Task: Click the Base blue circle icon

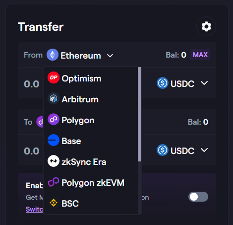Action: tap(54, 140)
